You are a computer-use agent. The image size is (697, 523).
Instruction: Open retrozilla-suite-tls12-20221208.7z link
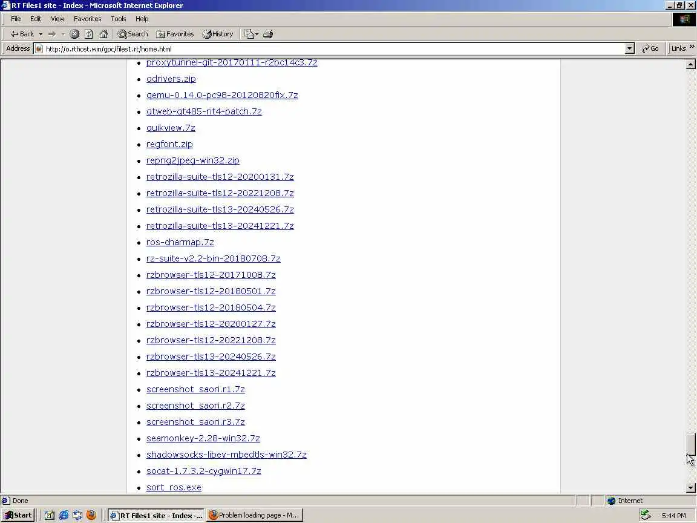tap(220, 193)
